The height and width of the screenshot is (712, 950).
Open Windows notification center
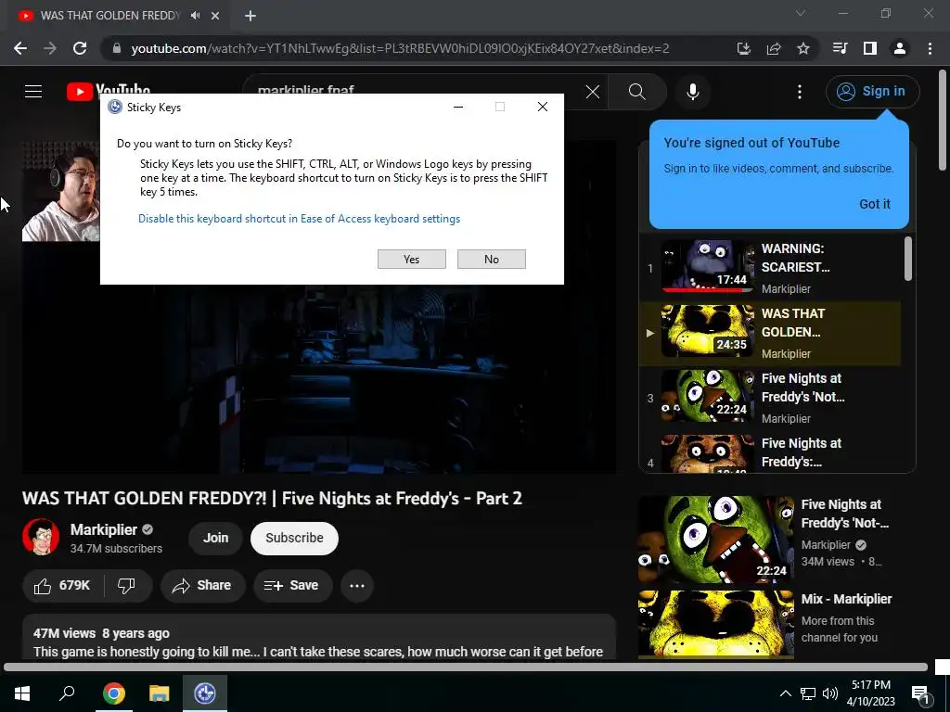click(919, 693)
